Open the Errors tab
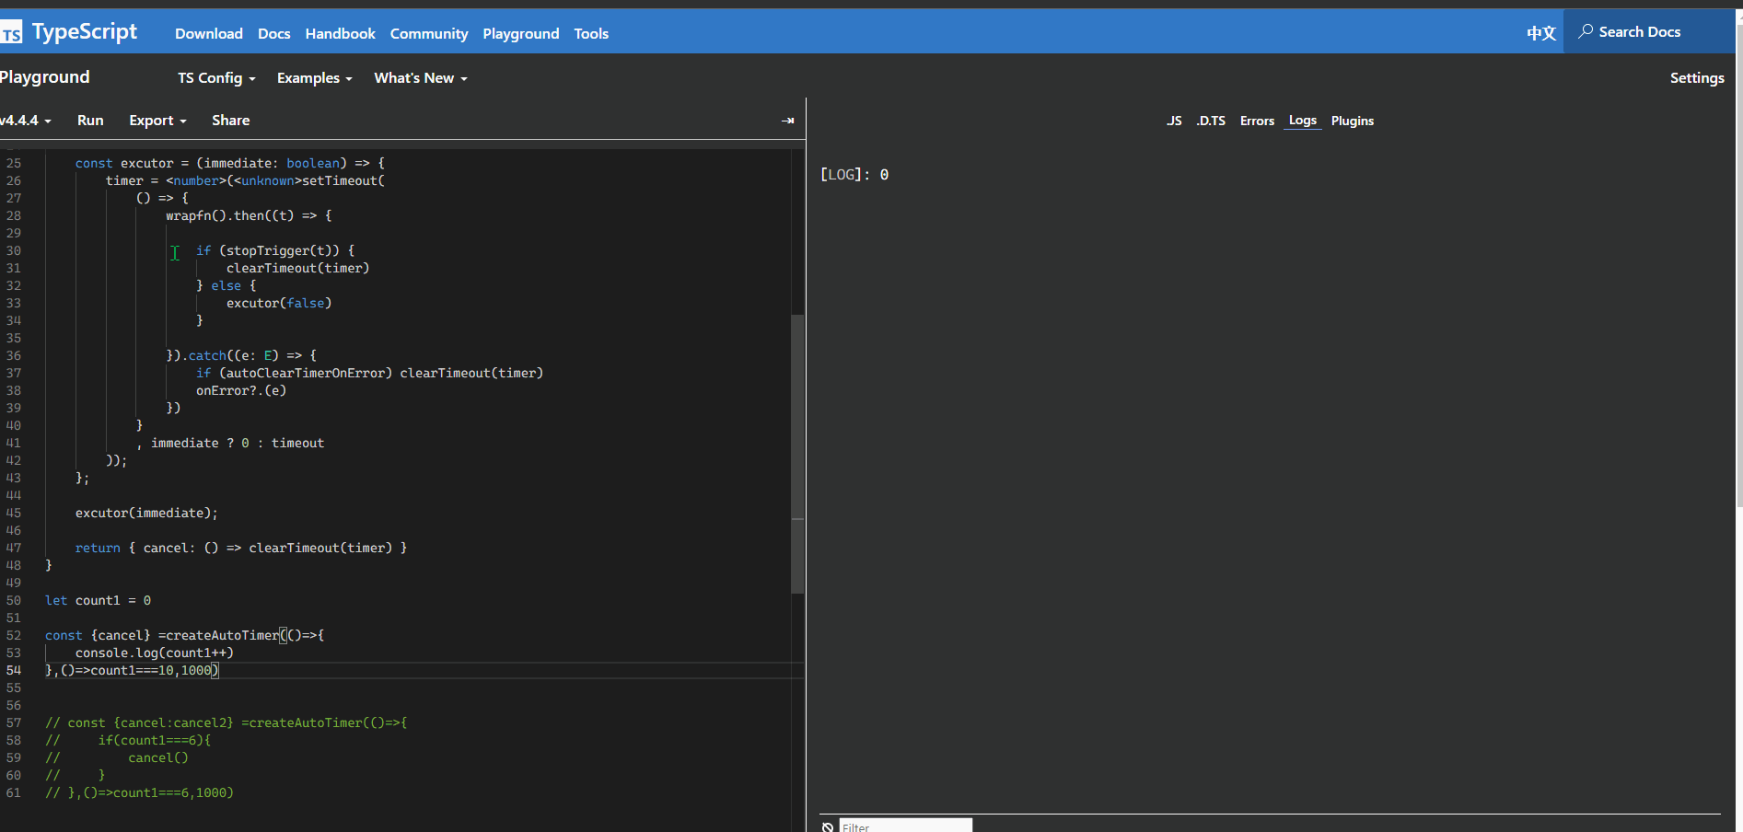1743x832 pixels. tap(1257, 121)
